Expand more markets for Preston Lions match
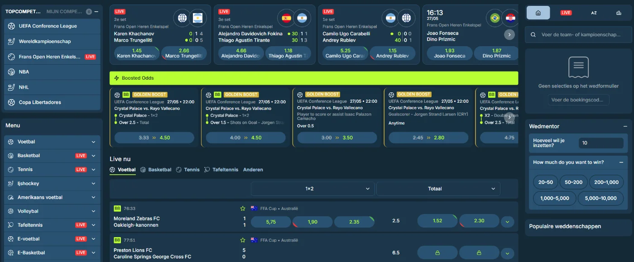Image resolution: width=634 pixels, height=262 pixels. point(507,253)
